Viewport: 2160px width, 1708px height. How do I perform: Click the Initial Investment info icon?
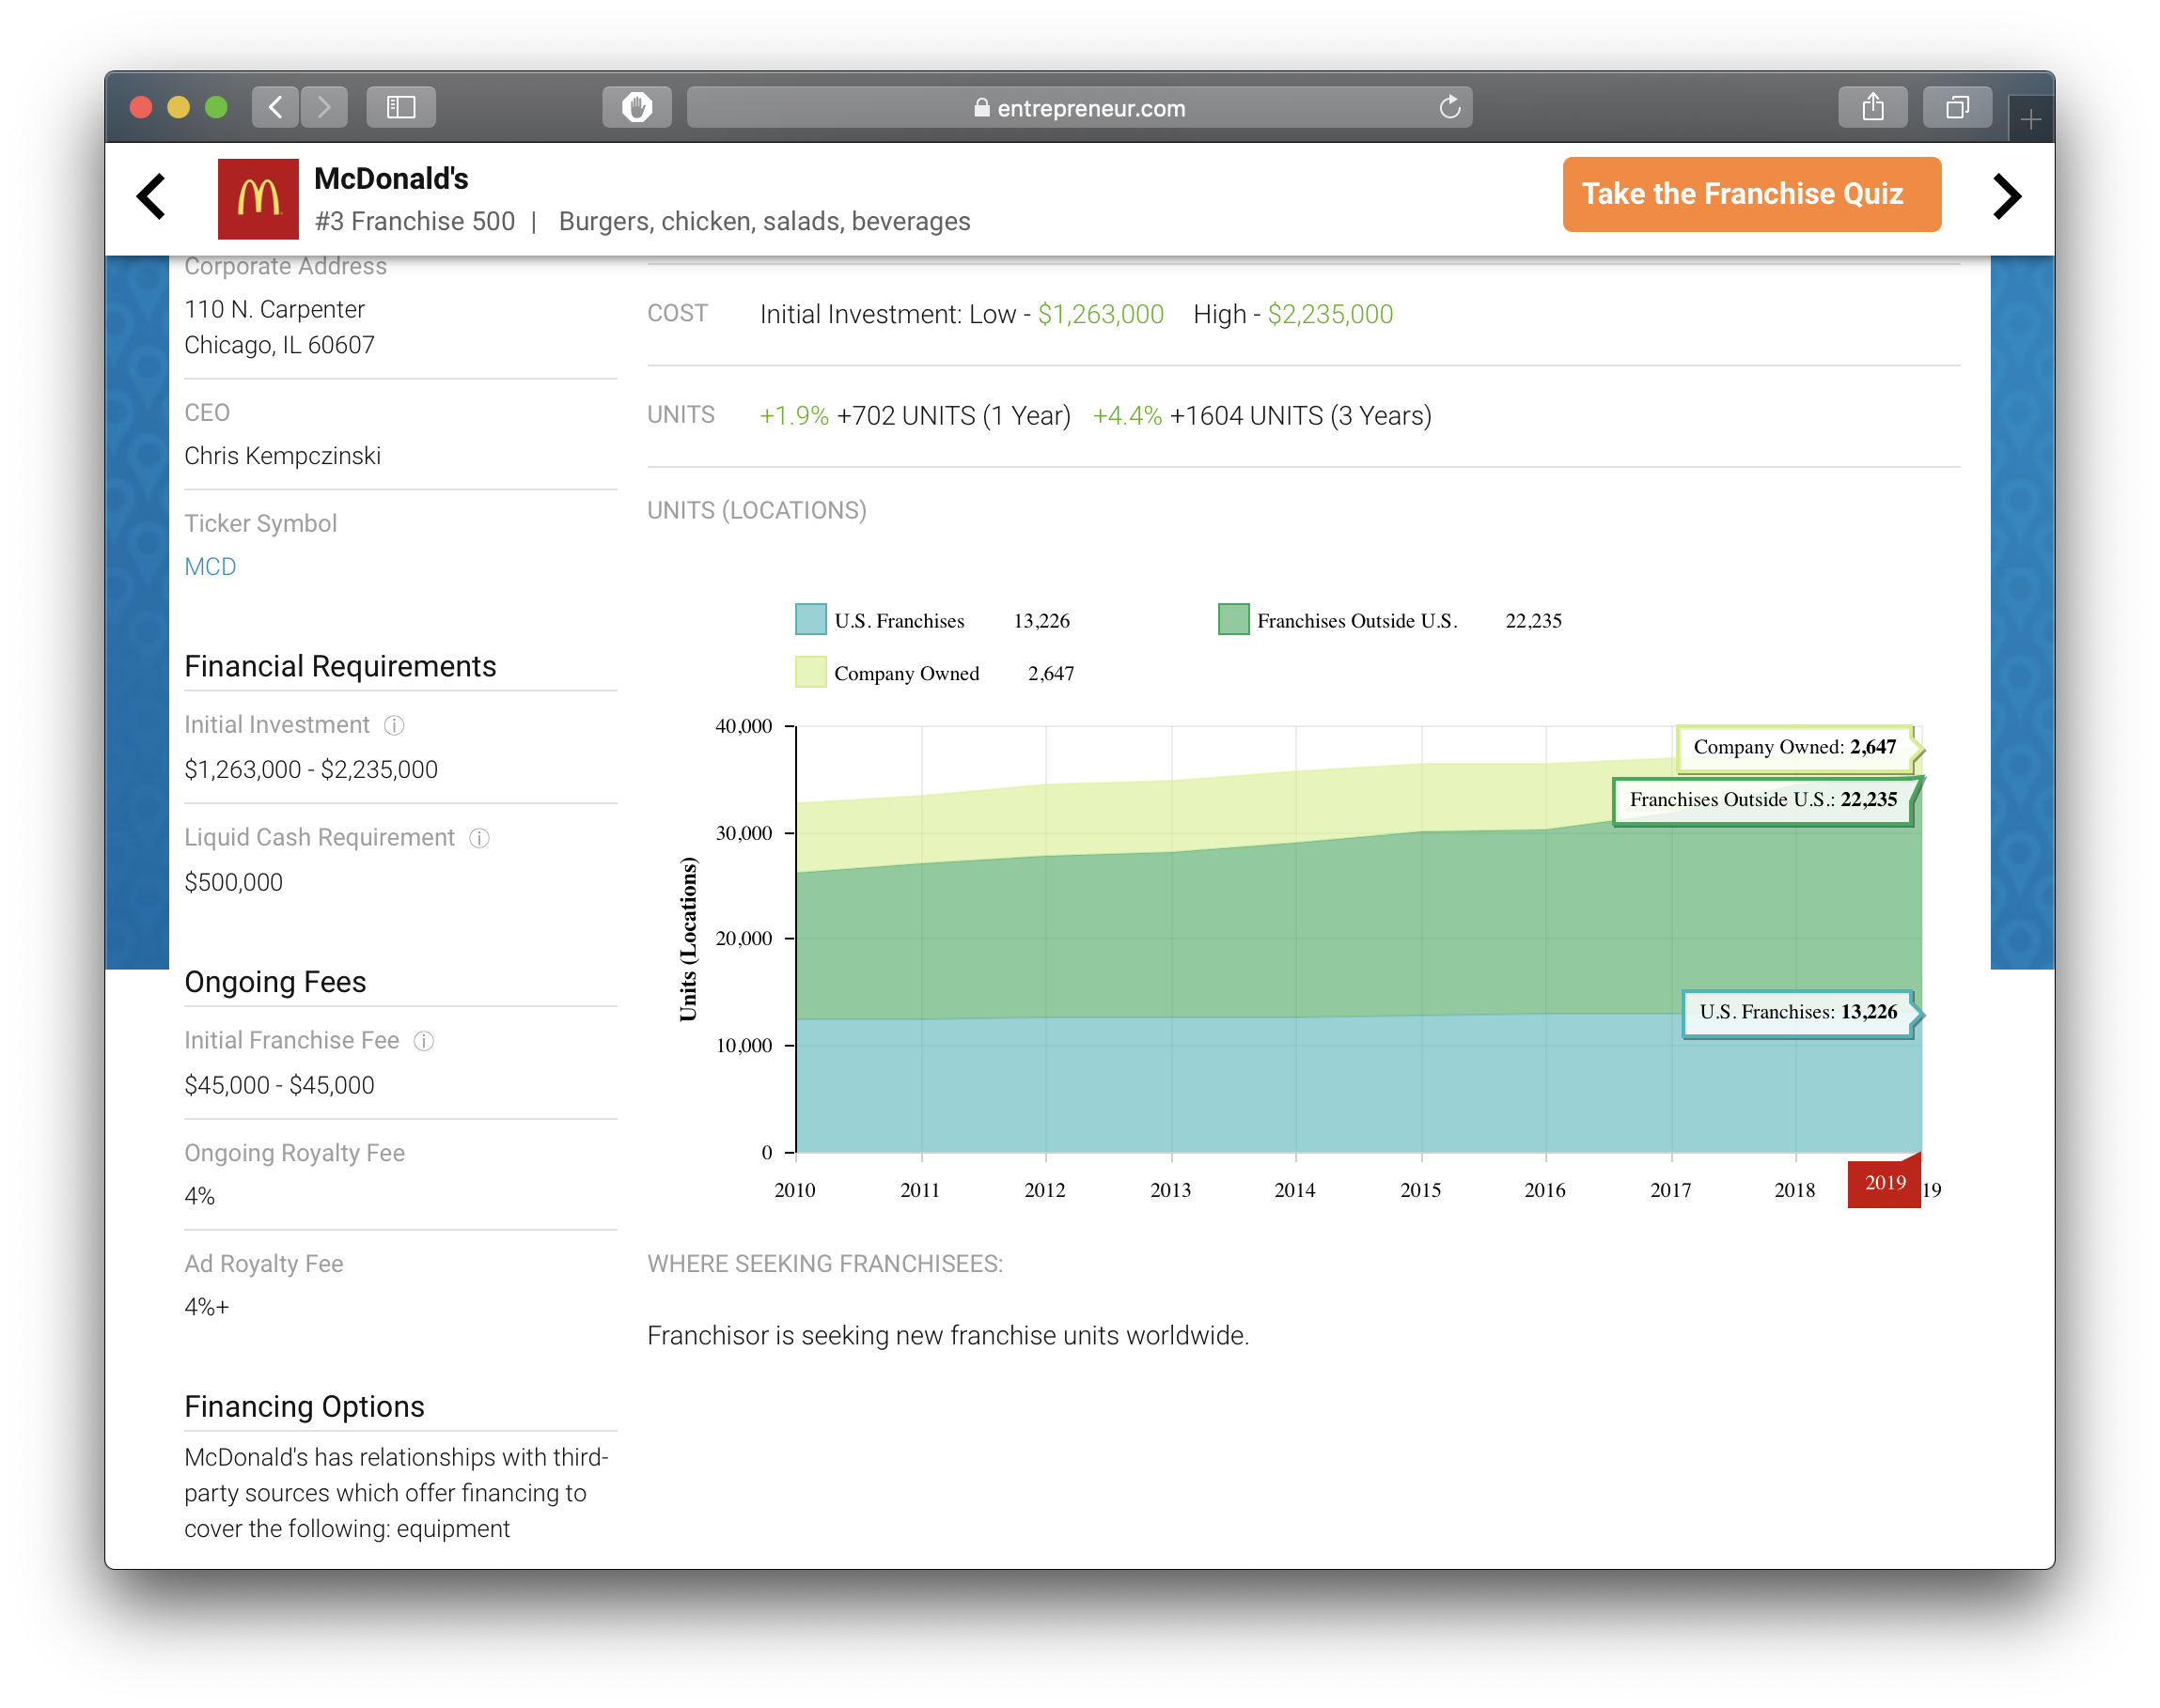pyautogui.click(x=394, y=725)
